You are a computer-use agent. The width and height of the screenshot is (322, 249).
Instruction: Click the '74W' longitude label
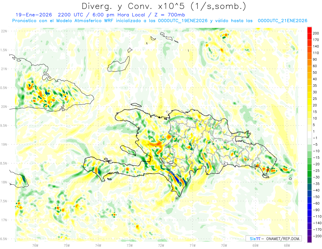point(98,245)
